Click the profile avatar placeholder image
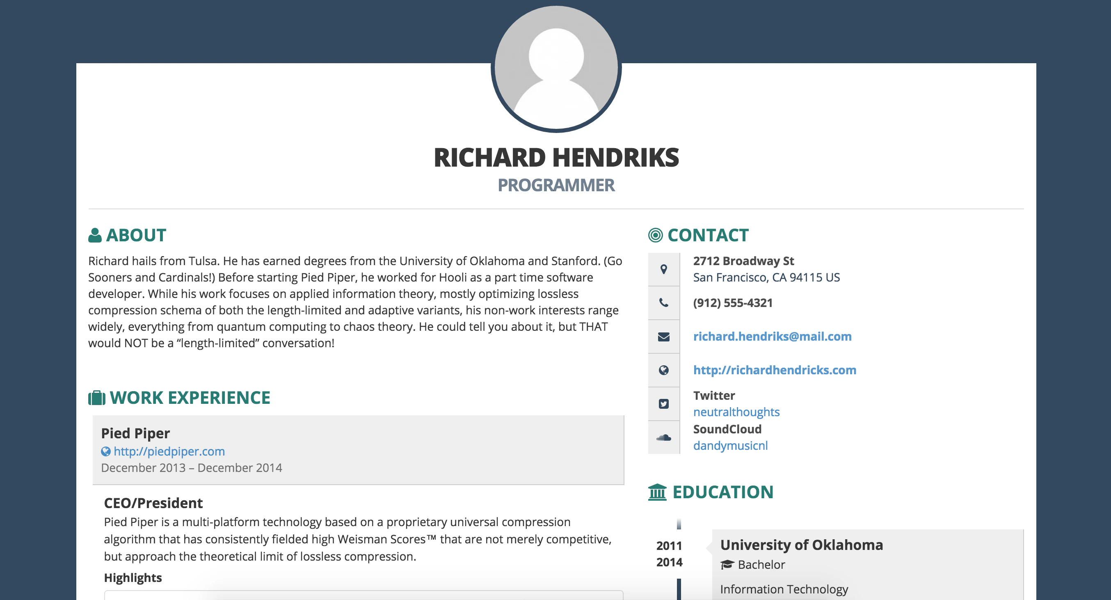The image size is (1111, 600). coord(556,68)
